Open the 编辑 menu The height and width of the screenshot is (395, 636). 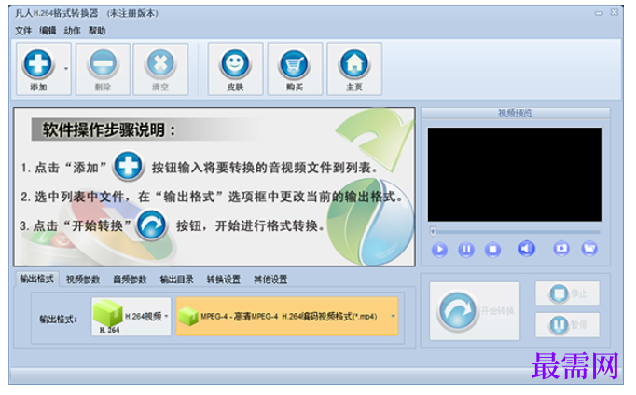pyautogui.click(x=48, y=31)
